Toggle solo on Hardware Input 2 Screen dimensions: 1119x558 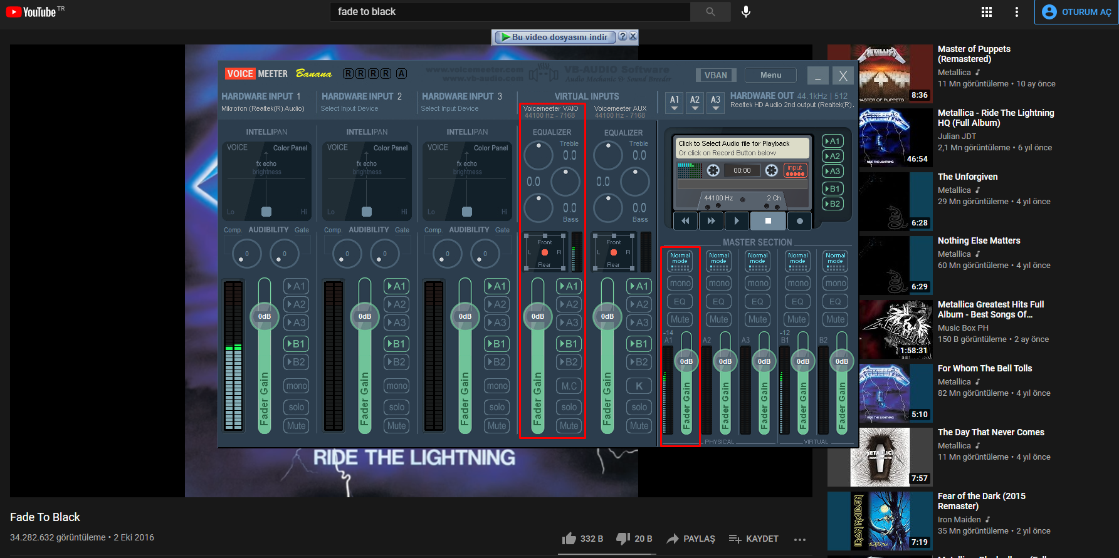click(x=397, y=407)
